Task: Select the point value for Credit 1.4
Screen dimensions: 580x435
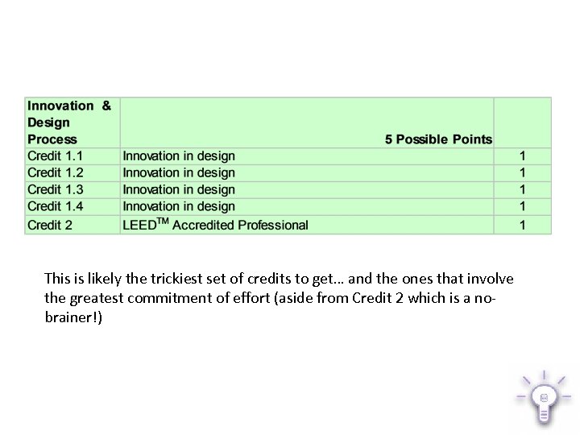Action: (x=522, y=206)
